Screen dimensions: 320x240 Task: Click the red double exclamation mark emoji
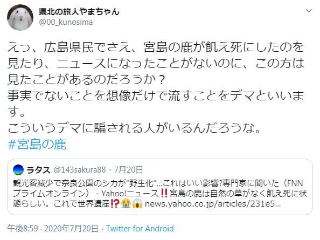point(164,193)
